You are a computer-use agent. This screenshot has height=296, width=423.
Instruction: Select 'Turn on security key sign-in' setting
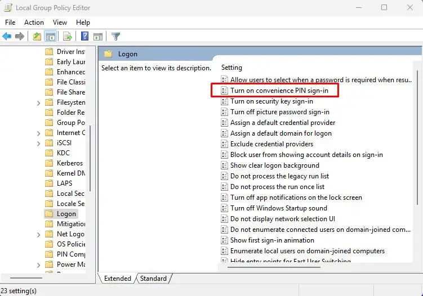pyautogui.click(x=267, y=101)
